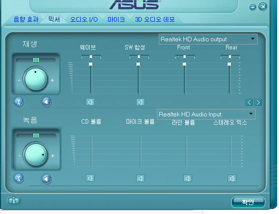Decrease recording volume with minus sign
Viewport: 279px width, 214px height.
click(19, 156)
